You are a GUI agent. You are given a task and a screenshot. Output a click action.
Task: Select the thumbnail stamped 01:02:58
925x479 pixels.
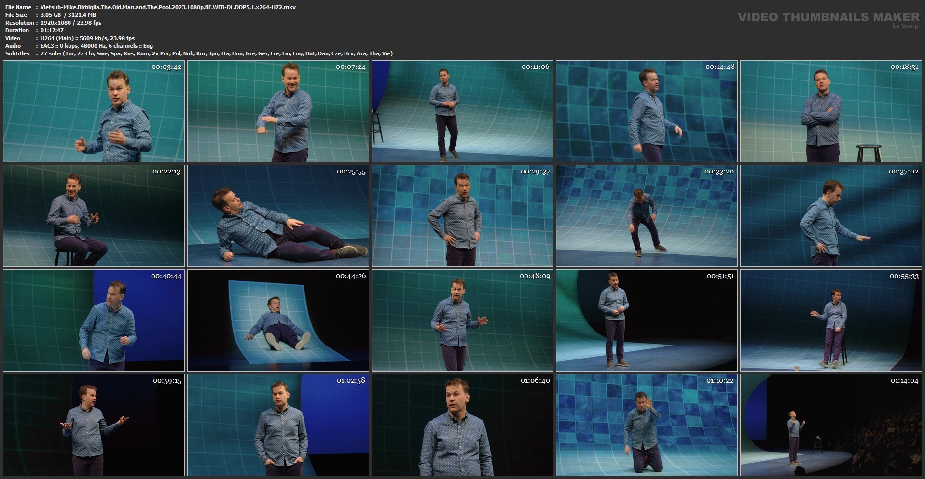278,425
